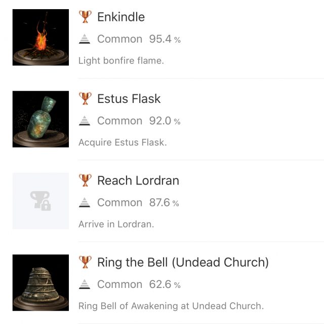Click rarity pyramid icon under Reach Lordran
The width and height of the screenshot is (324, 324).
point(85,202)
